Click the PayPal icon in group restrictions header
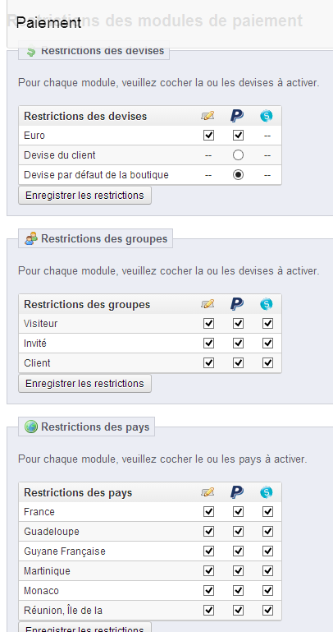Viewport: 333px width, 632px height. pyautogui.click(x=237, y=304)
